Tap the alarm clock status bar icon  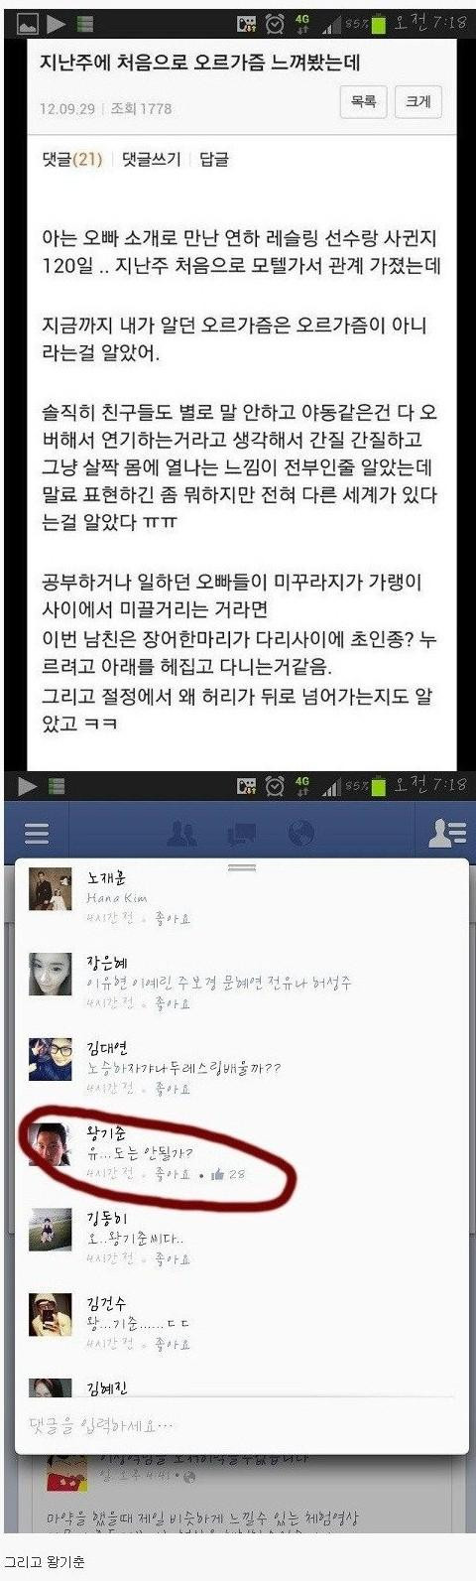[x=276, y=22]
